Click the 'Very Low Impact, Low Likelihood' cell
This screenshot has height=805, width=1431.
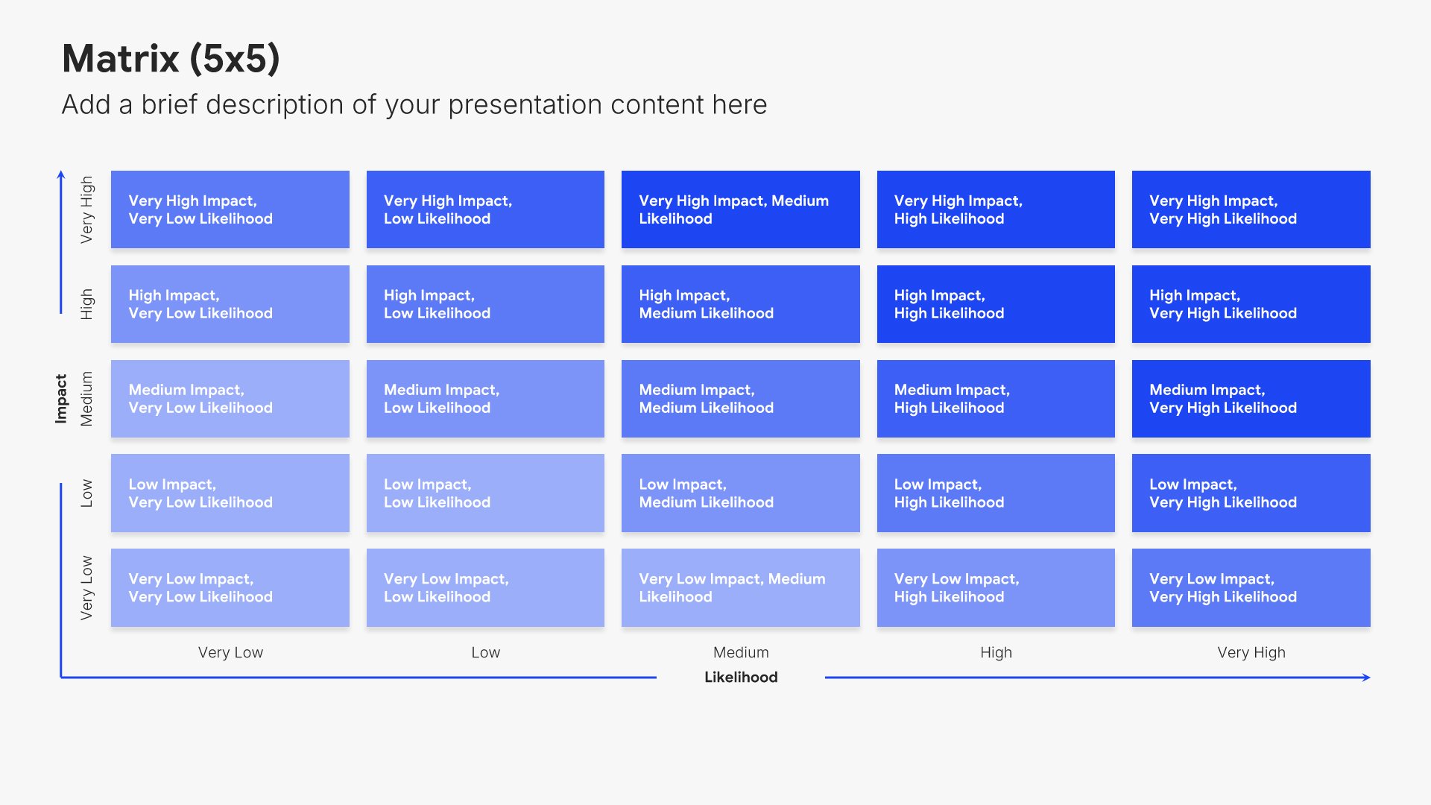485,587
